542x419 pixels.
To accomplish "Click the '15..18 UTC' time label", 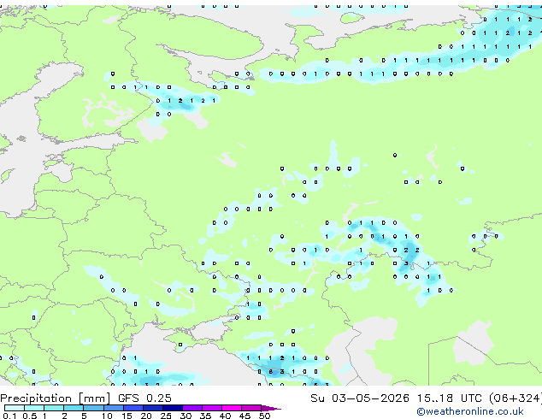I will pos(449,398).
